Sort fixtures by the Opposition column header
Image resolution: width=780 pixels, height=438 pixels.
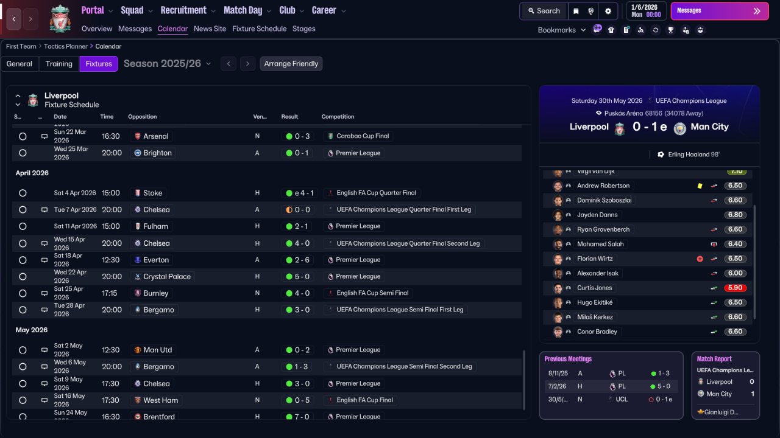[143, 117]
